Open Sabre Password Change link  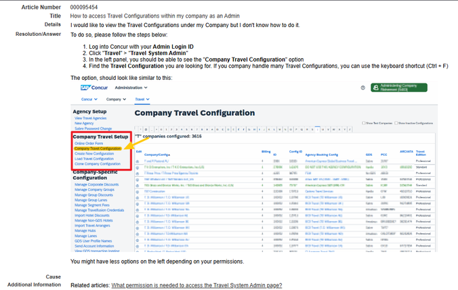coord(93,129)
